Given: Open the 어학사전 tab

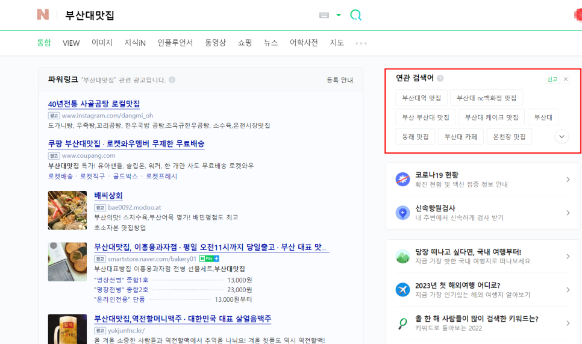Looking at the screenshot, I should click(x=304, y=43).
